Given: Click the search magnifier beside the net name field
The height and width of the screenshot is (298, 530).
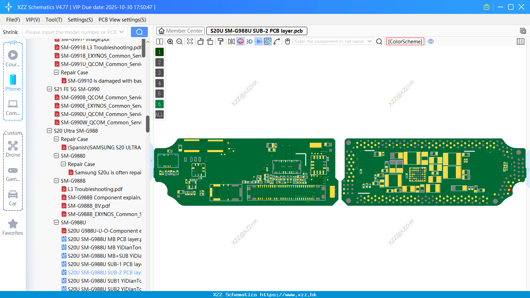Looking at the screenshot, I should (x=379, y=41).
